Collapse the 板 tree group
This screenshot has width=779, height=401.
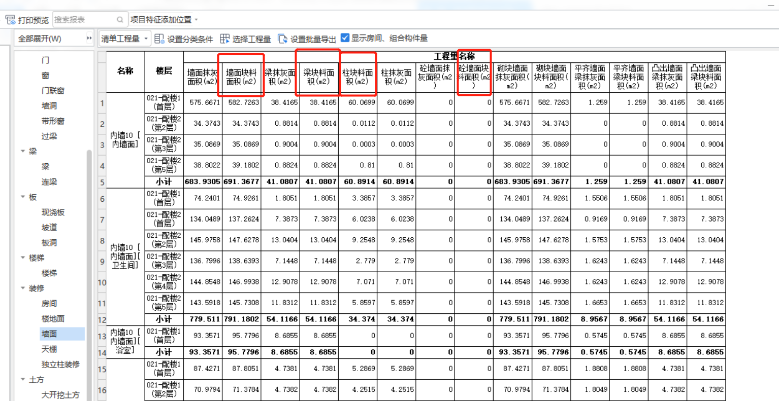coord(23,197)
